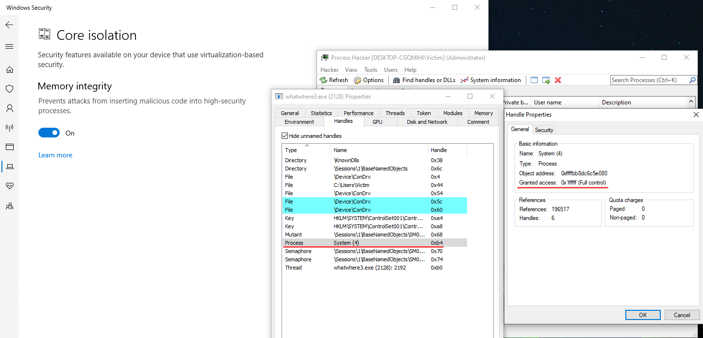
Task: Switch to Memory tab
Action: (x=484, y=113)
